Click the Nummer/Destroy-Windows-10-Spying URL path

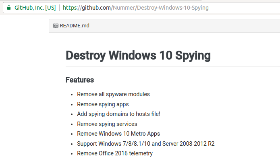tap(160, 8)
